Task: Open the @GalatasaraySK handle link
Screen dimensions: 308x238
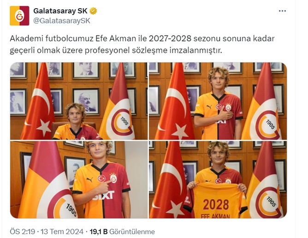Action: (x=62, y=21)
